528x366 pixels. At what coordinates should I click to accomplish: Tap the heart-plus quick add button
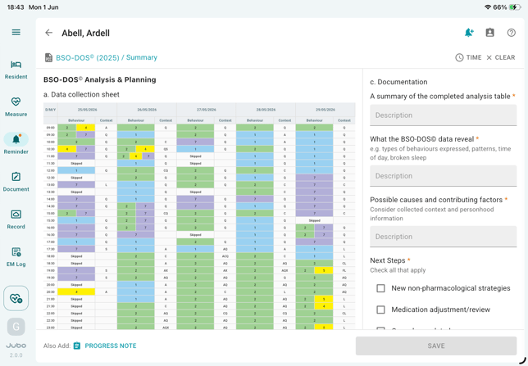(16, 298)
